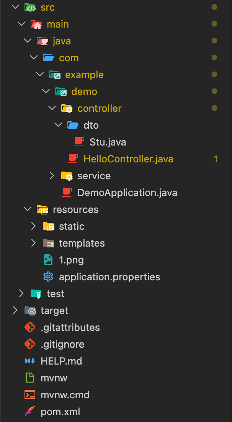232x422 pixels.
Task: Click the resources folder icon
Action: point(42,209)
